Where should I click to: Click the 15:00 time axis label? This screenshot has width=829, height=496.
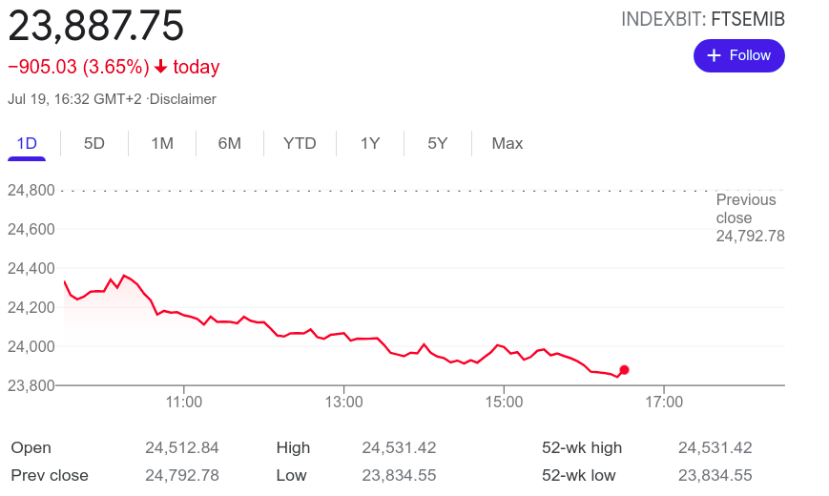click(x=504, y=403)
